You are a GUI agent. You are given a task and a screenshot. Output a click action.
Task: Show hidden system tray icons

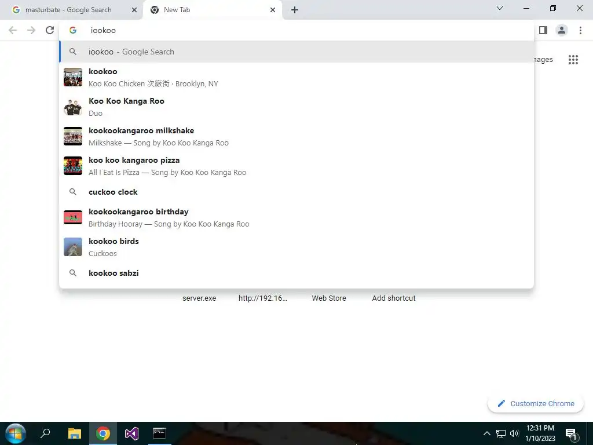(486, 433)
